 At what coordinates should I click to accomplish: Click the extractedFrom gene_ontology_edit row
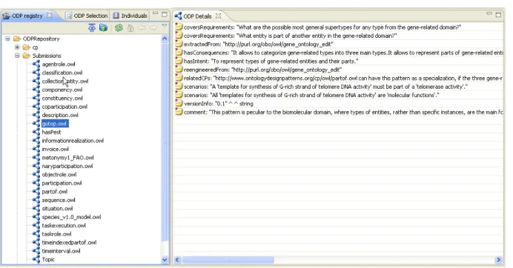[339, 44]
